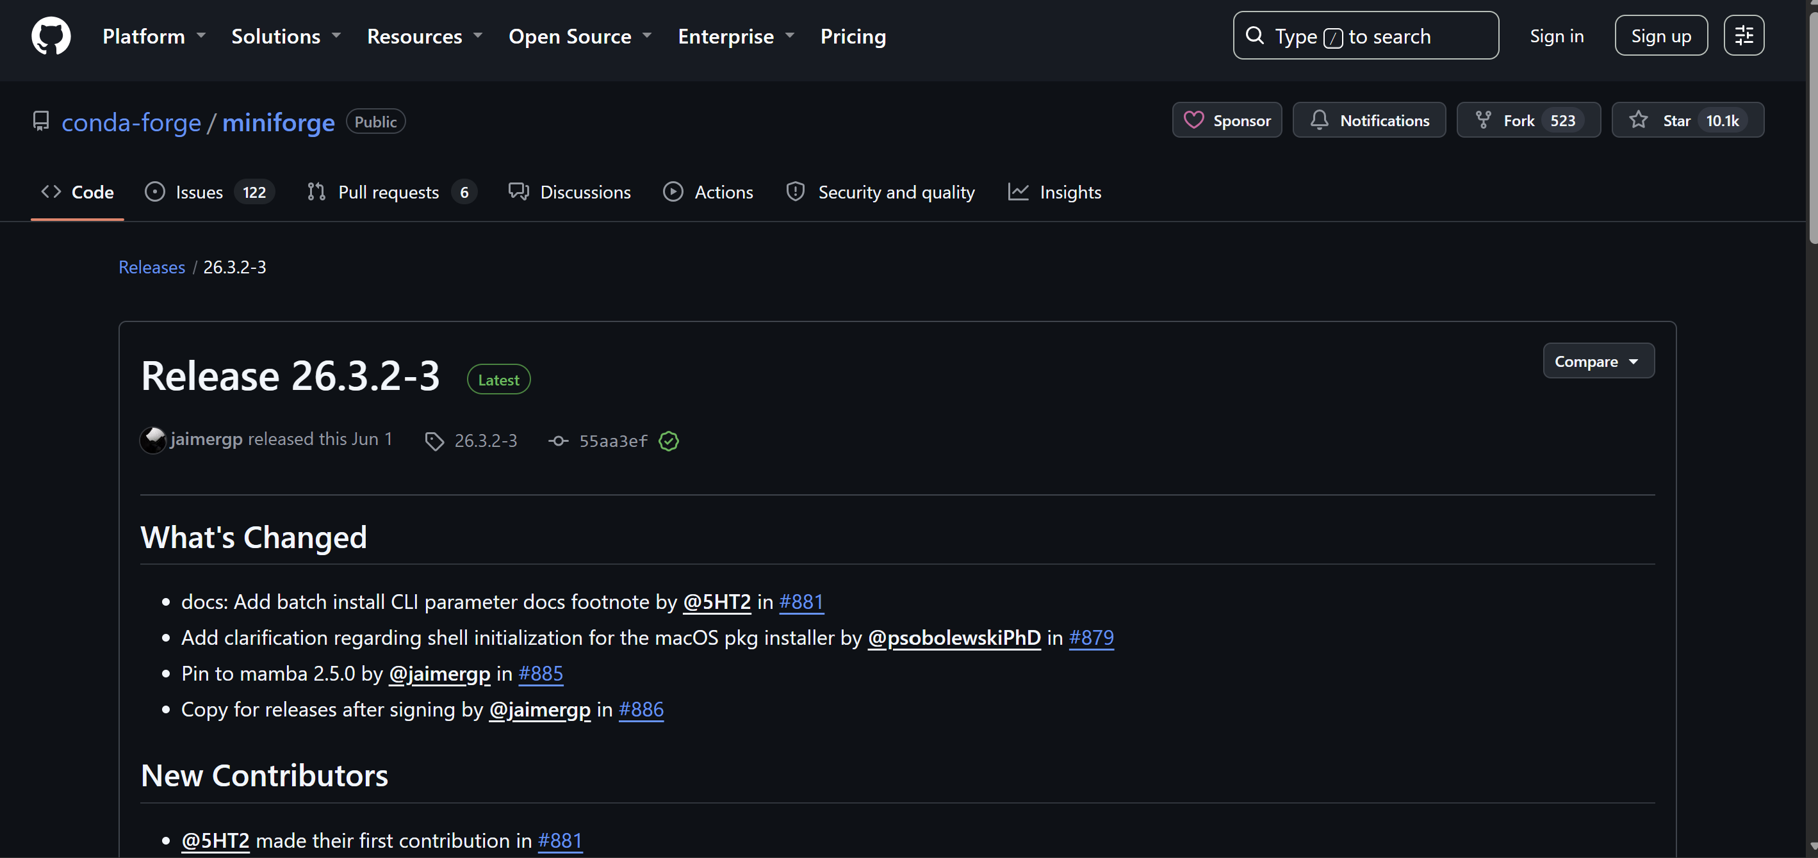
Task: Expand the Resources menu
Action: click(x=424, y=36)
